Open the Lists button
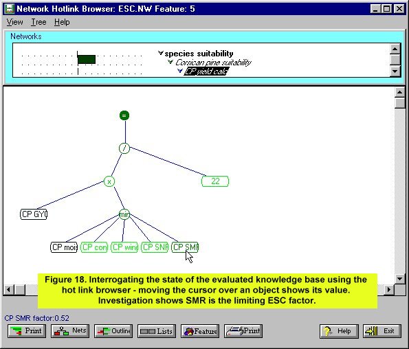 (x=157, y=331)
